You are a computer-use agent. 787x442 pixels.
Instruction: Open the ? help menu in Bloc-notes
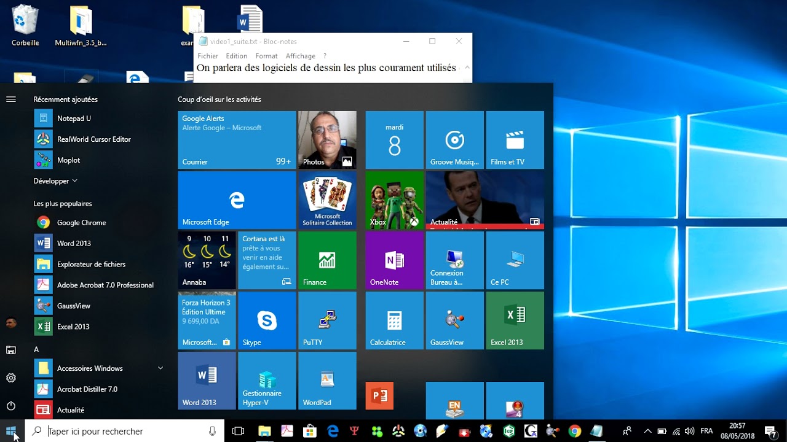325,56
